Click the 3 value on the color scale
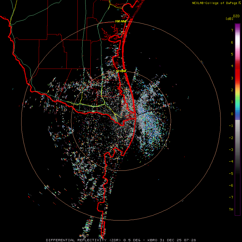242x242 pixels. point(232,78)
